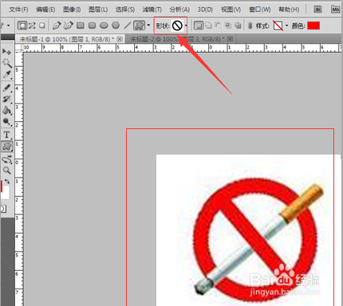Screen dimensions: 343x306
Task: Enable Shape Layers mode
Action: (22, 25)
